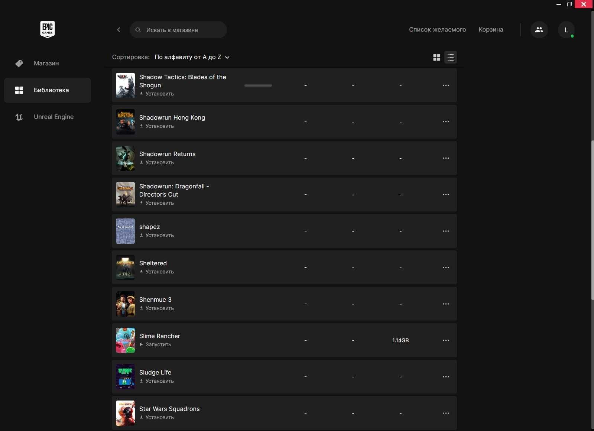Image resolution: width=594 pixels, height=431 pixels.
Task: Click the Shadowrun Hong Kong cover thumbnail
Action: pos(125,122)
